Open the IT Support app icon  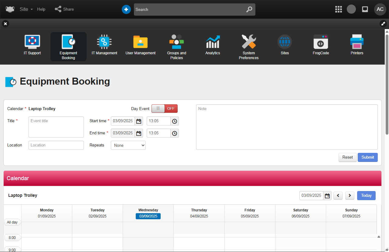32,42
